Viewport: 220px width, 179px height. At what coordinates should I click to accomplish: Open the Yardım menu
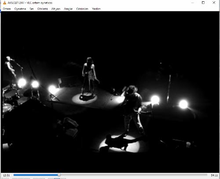coord(96,9)
